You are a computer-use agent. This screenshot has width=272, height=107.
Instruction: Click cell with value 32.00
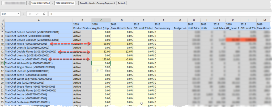point(101,52)
